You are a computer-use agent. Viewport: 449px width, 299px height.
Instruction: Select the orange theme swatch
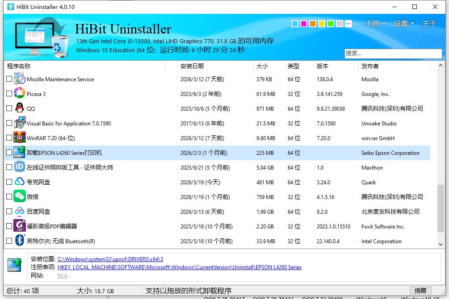click(313, 24)
